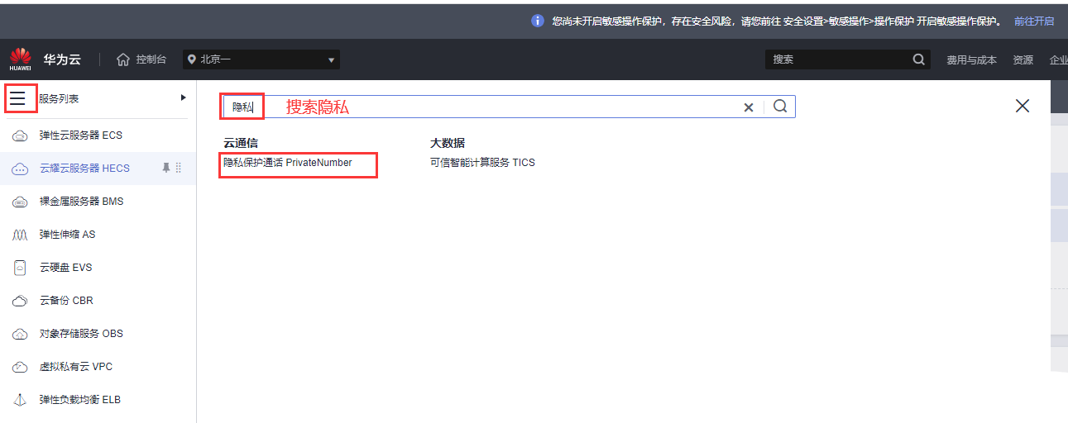Click the 云耀云服务器 HECS icon

(x=20, y=169)
